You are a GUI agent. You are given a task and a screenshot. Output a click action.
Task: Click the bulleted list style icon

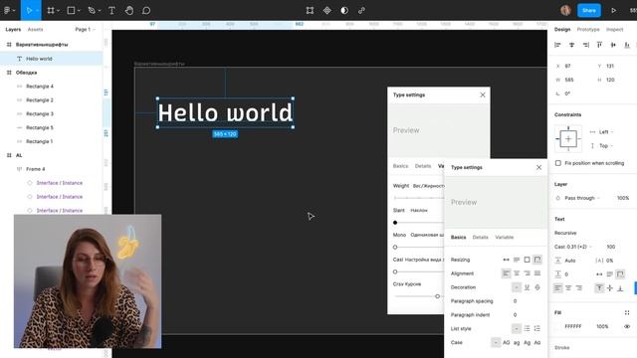(527, 328)
